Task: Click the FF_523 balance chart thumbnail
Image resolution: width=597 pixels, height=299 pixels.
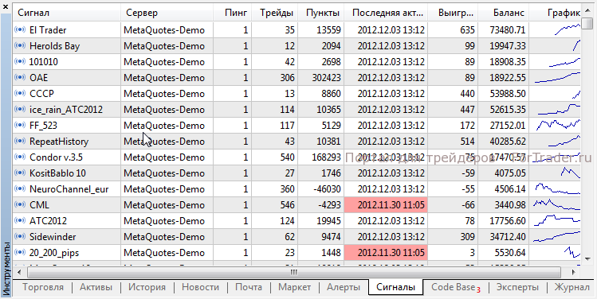Action: tap(558, 125)
